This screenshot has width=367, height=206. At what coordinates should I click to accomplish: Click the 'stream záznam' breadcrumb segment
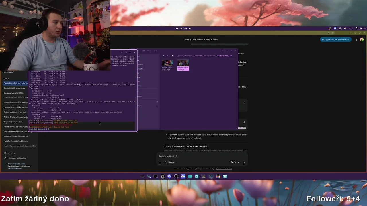tap(209, 56)
